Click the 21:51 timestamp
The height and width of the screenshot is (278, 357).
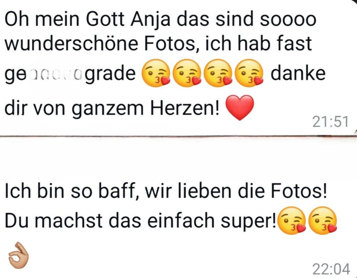click(x=331, y=122)
